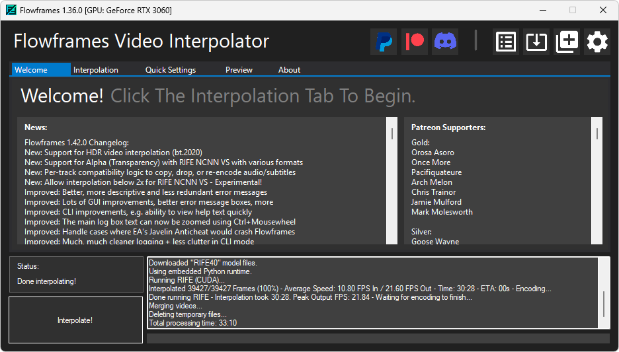
Task: Click supporter name 'Orosa Asoro'
Action: pos(433,153)
